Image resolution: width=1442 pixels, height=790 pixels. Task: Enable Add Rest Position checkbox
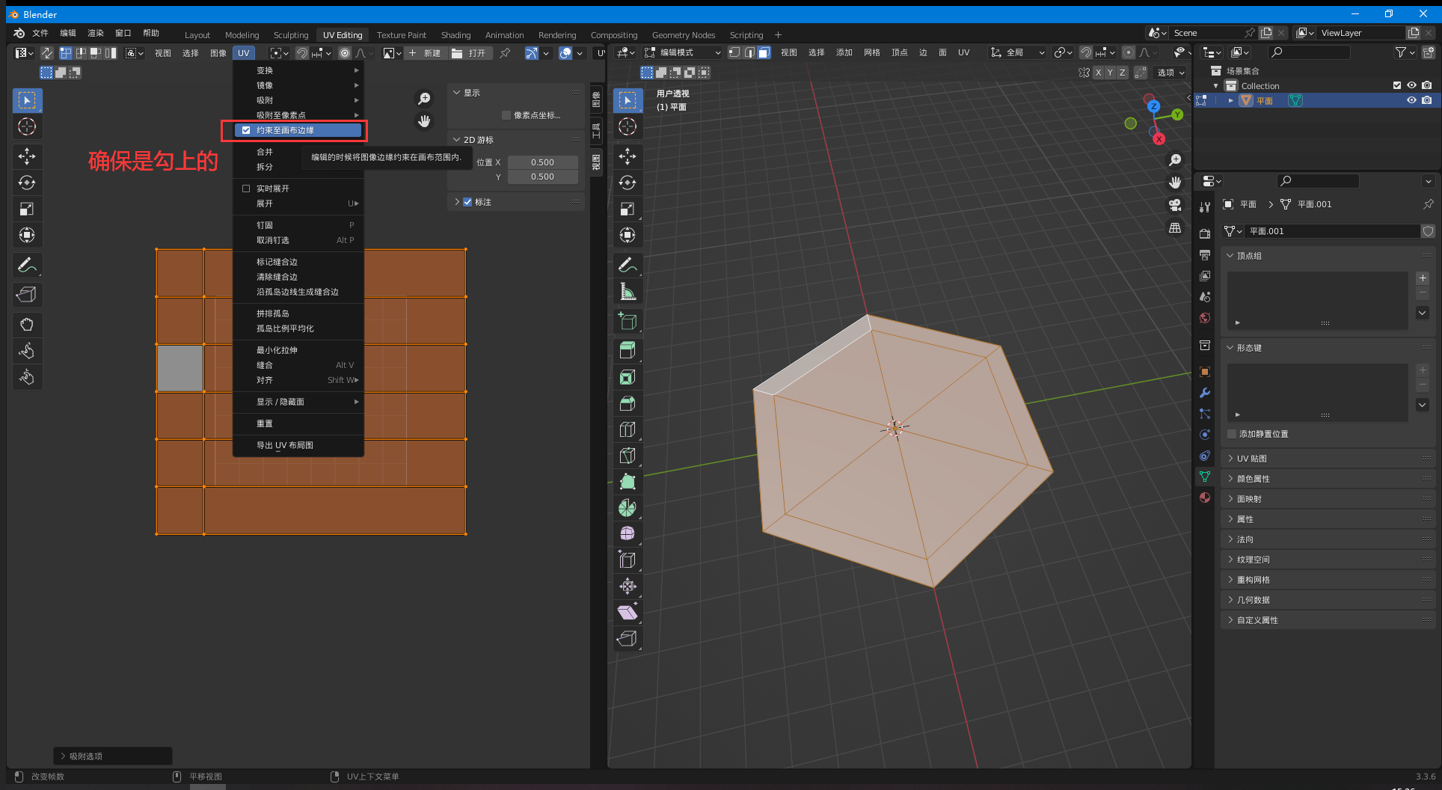[x=1233, y=434]
